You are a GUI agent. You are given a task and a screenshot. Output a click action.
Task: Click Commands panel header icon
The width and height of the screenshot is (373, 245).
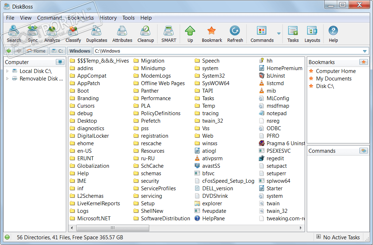click(x=363, y=151)
